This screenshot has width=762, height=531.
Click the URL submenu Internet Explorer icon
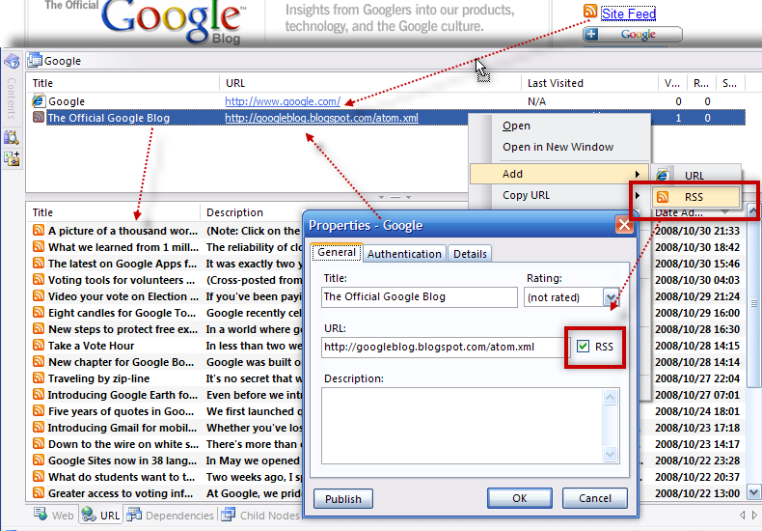[662, 175]
